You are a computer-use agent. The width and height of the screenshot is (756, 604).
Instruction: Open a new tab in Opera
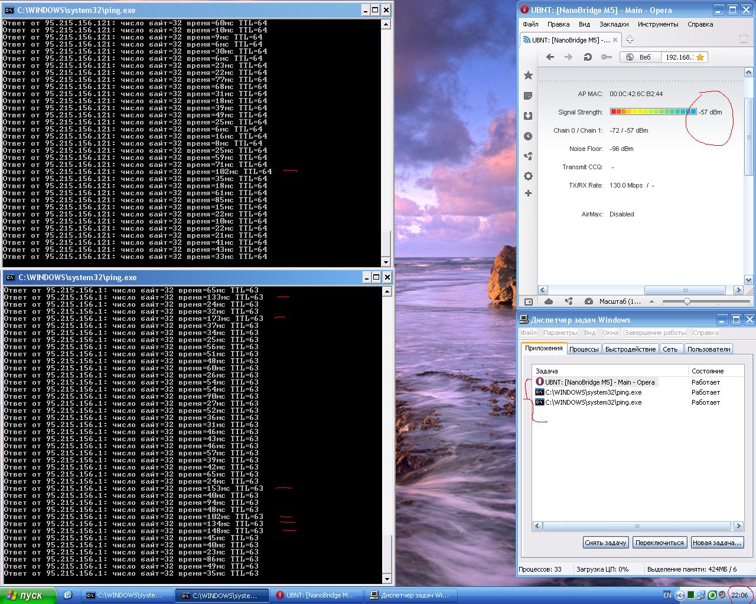coord(630,40)
